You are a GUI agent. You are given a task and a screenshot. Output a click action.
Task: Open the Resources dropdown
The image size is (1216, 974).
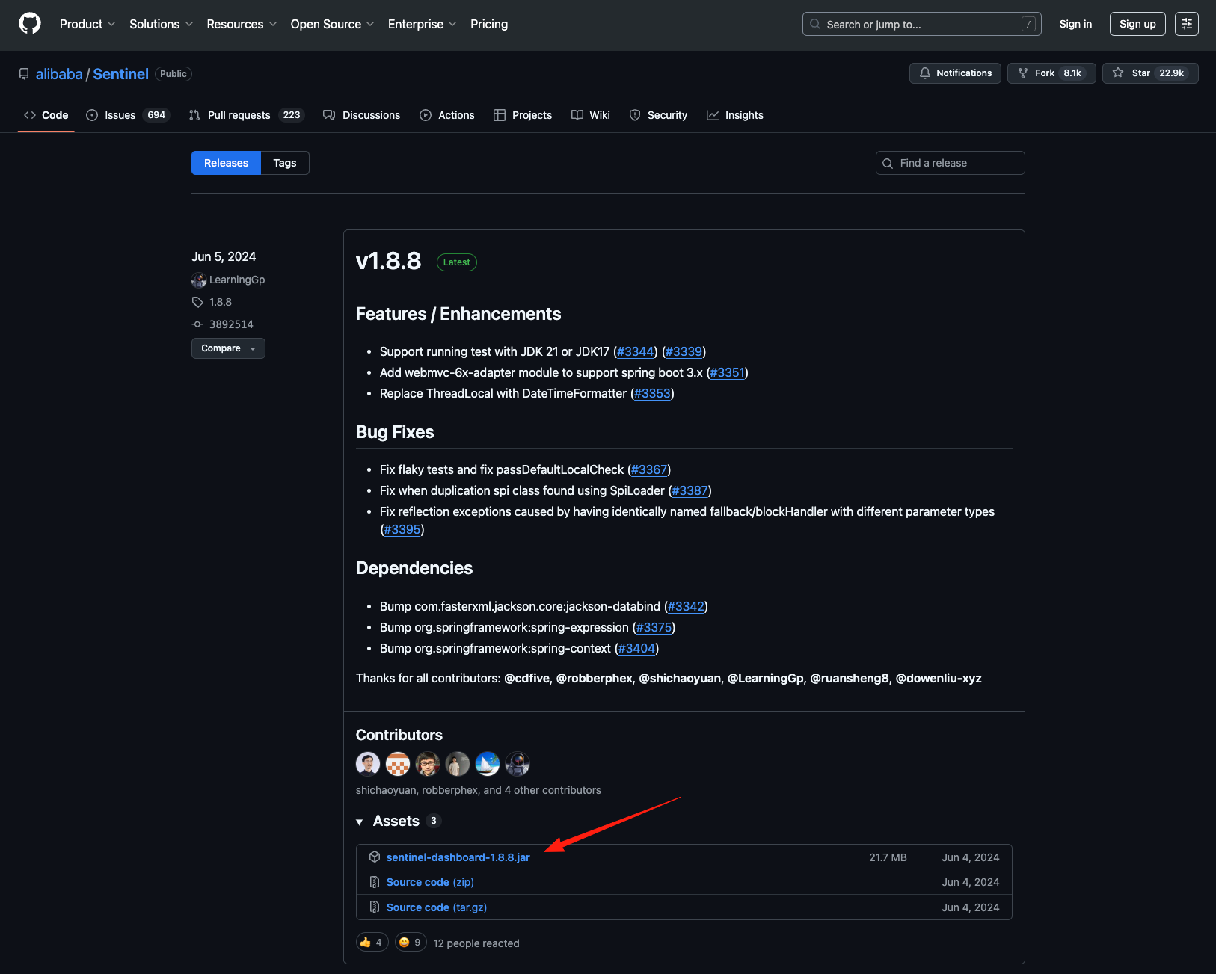click(x=242, y=24)
